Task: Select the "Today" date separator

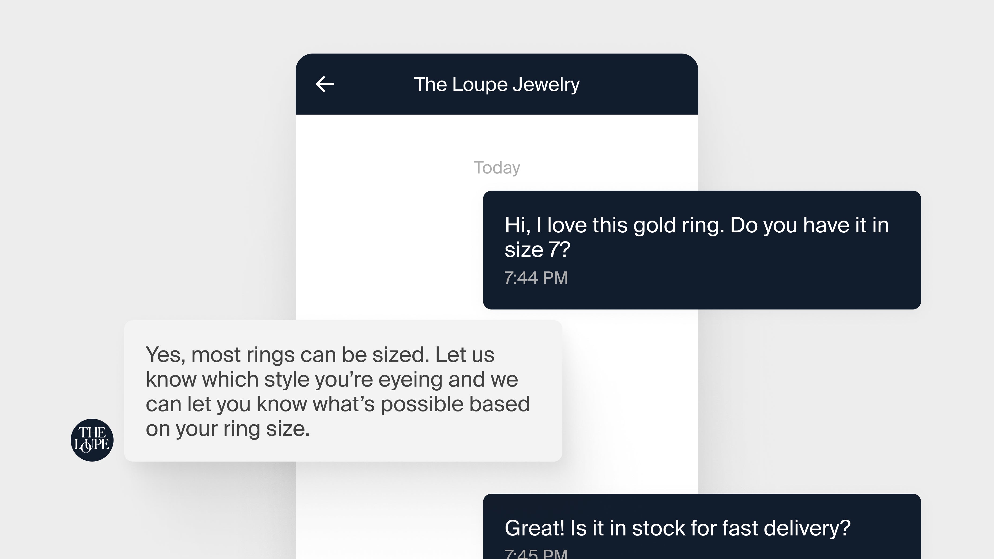Action: 497,168
